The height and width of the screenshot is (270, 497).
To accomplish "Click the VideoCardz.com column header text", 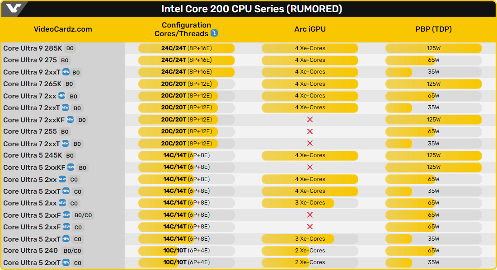I will (63, 29).
